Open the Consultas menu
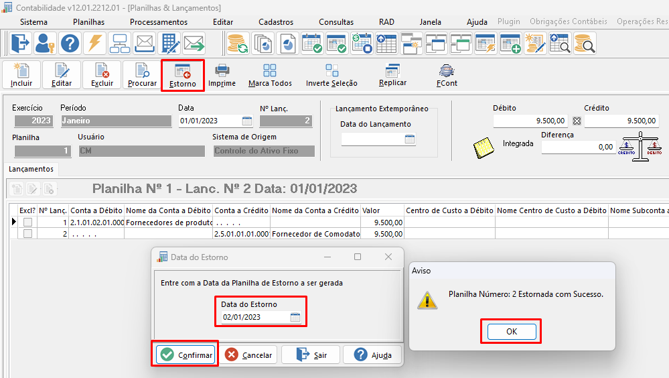Screen dimensions: 669x378 [336, 22]
